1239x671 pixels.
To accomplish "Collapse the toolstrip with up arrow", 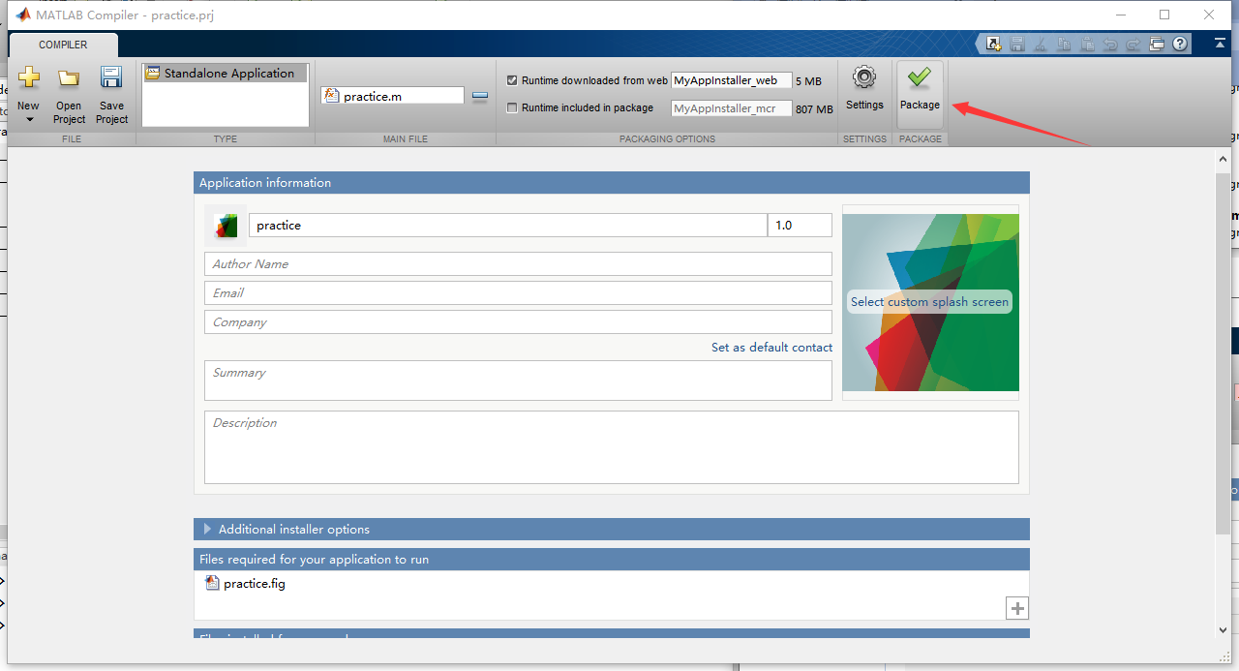I will pyautogui.click(x=1221, y=44).
